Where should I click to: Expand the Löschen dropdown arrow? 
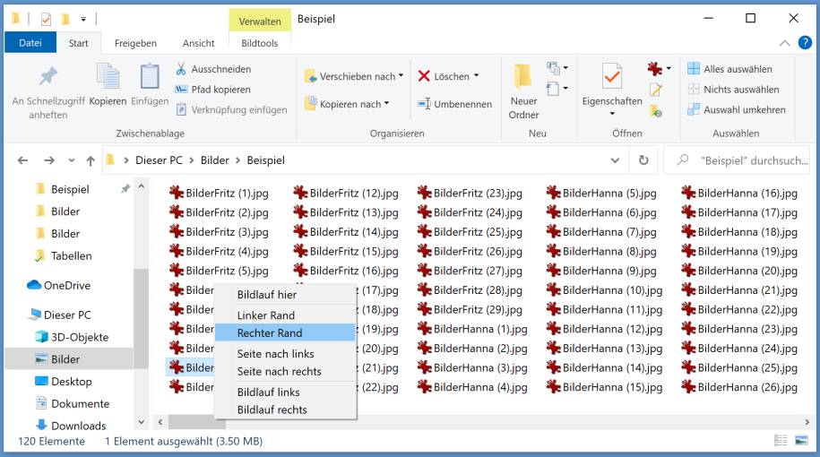click(x=476, y=76)
